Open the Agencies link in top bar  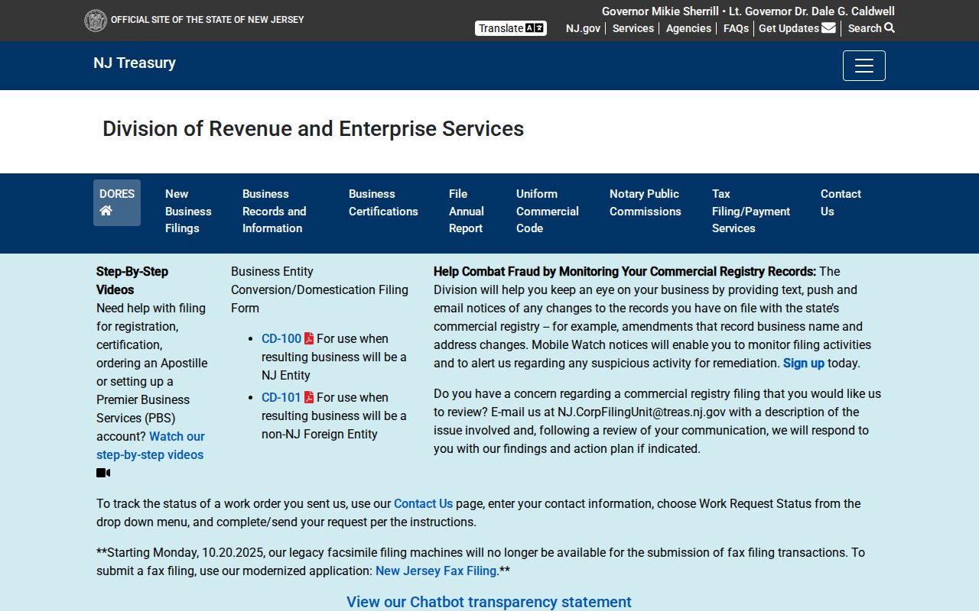pyautogui.click(x=688, y=28)
